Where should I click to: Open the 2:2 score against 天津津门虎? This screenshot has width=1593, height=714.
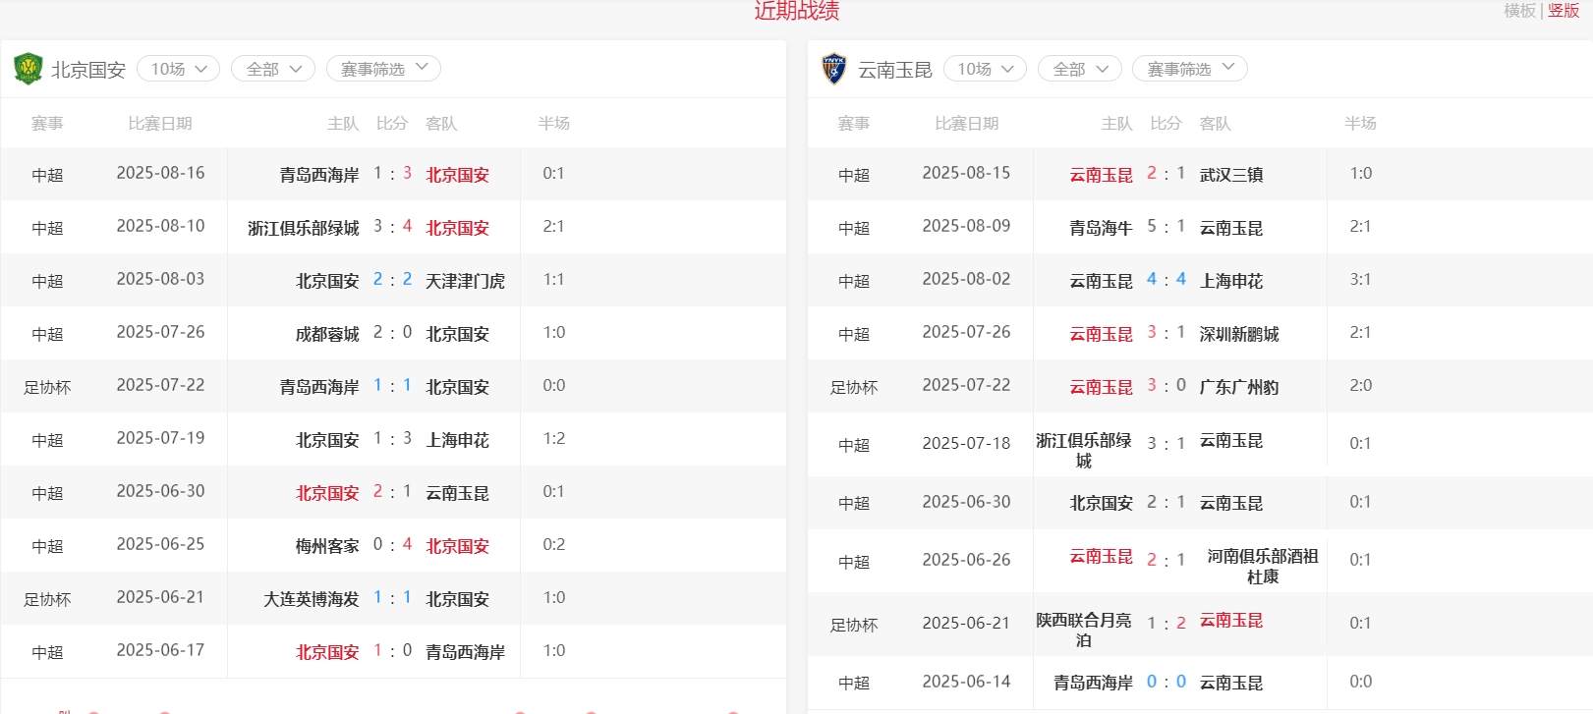392,280
